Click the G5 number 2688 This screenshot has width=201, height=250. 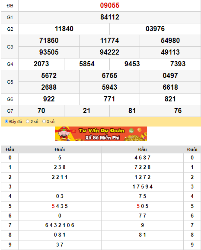49,87
